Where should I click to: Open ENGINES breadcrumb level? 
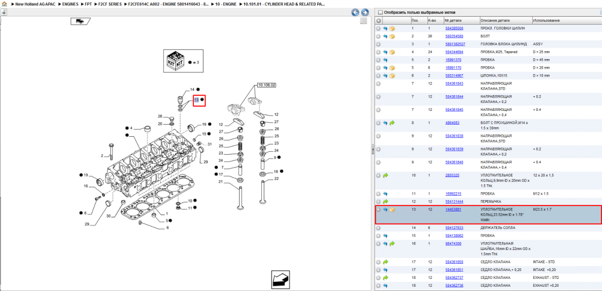coord(70,4)
